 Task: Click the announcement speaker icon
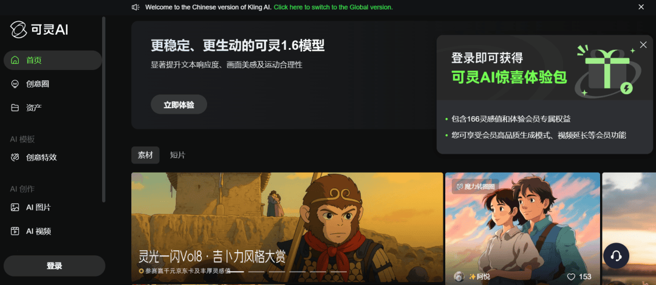[135, 7]
